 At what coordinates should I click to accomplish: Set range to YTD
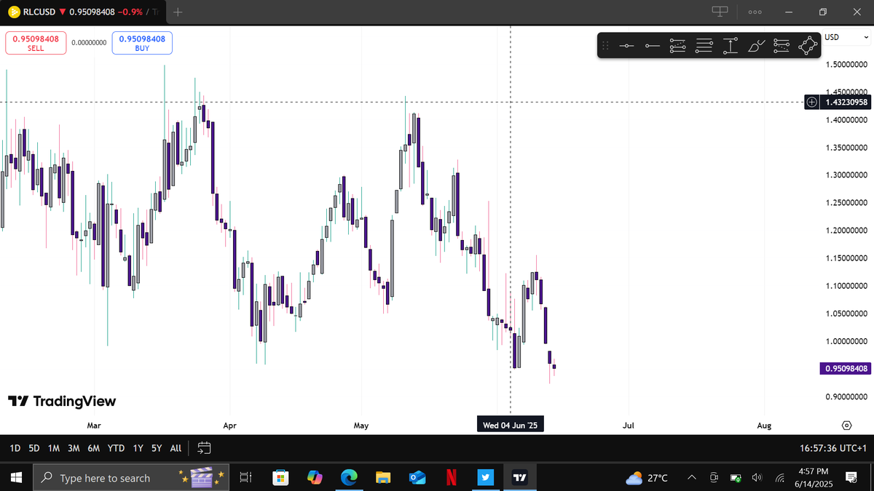[116, 448]
